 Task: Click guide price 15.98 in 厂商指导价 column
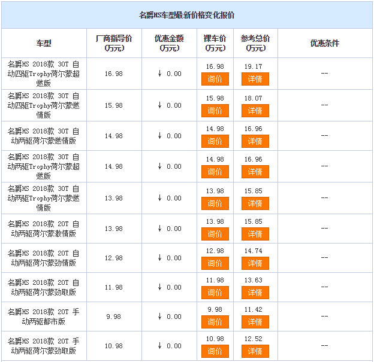click(x=114, y=105)
